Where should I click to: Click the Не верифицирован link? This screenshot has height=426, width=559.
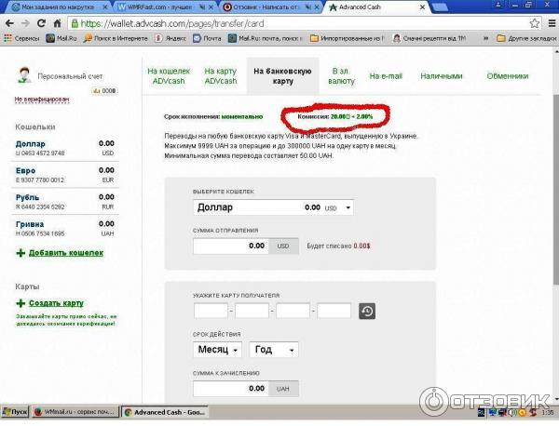tap(42, 100)
